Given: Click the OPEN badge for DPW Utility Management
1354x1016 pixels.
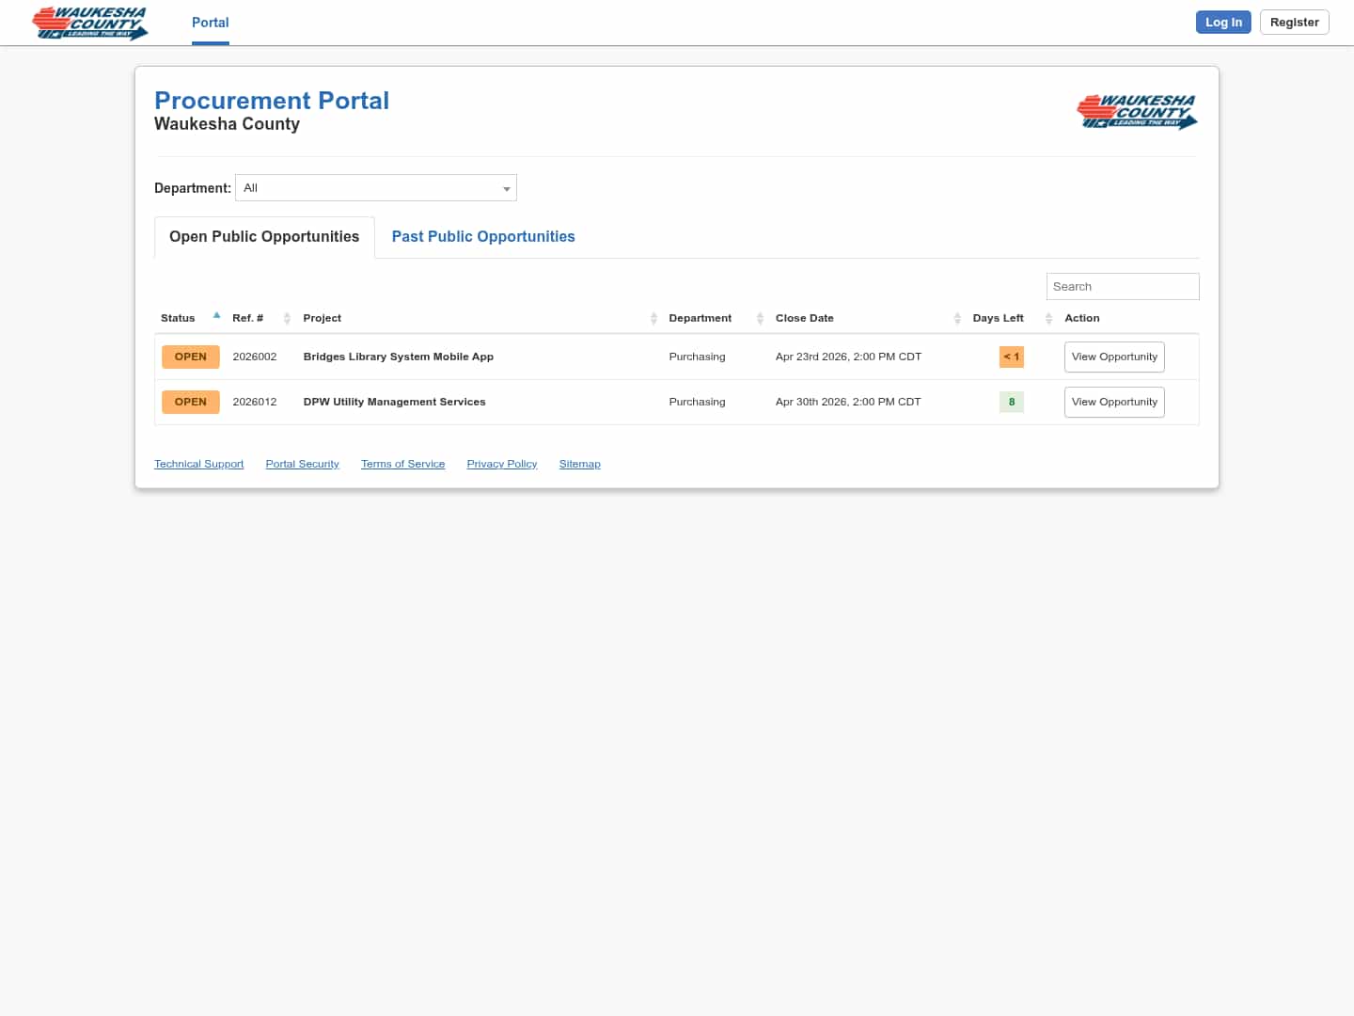Looking at the screenshot, I should pos(190,402).
